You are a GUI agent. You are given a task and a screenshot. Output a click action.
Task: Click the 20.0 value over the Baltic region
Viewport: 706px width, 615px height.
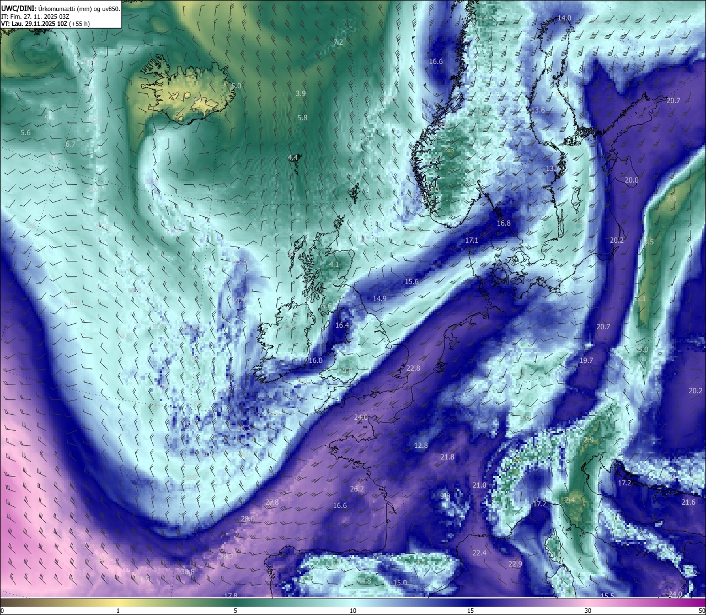point(632,180)
